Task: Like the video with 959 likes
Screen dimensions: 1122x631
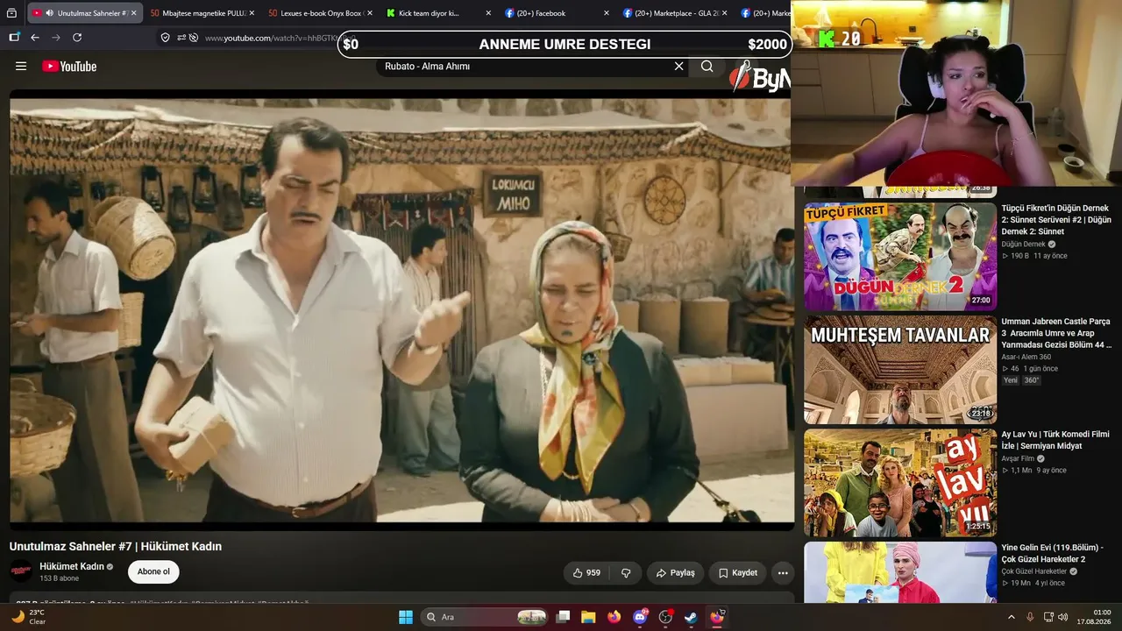Action: [x=586, y=573]
